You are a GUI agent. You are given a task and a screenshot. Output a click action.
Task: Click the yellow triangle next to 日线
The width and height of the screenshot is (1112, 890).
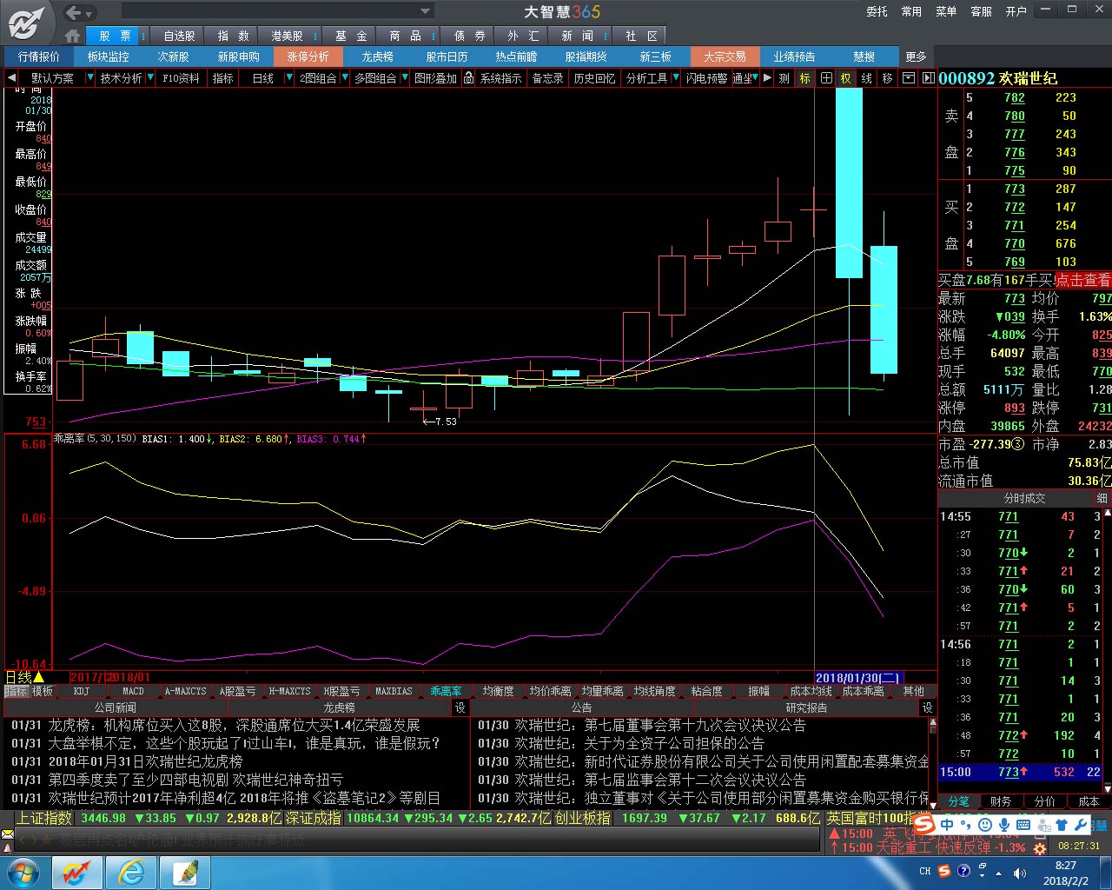click(38, 677)
